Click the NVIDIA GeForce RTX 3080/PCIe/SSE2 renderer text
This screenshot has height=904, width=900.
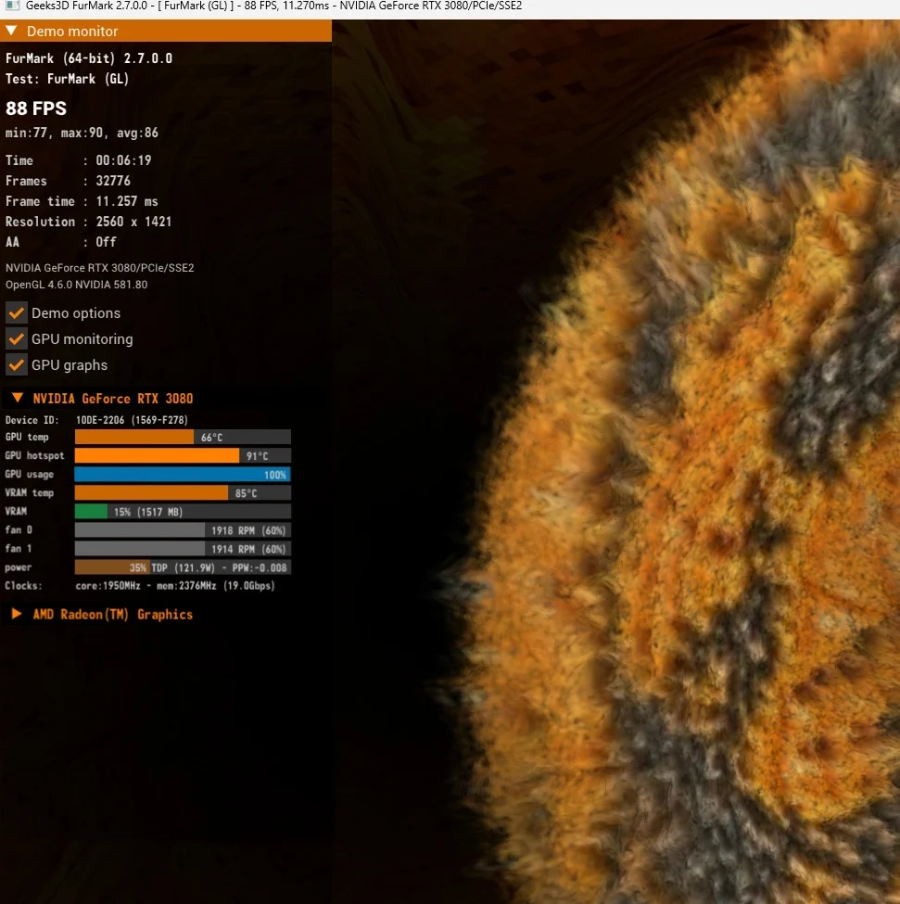point(100,268)
